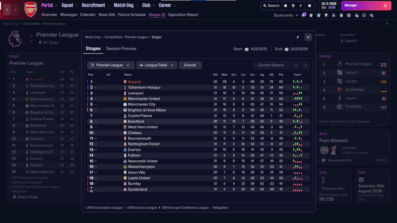The height and width of the screenshot is (223, 397).
Task: Expand the Bookmarks dropdown
Action: coord(286,15)
